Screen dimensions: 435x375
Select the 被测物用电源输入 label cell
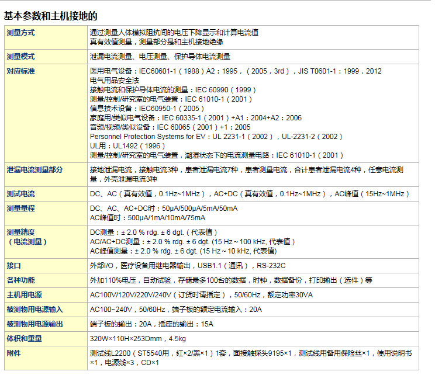[x=34, y=309]
